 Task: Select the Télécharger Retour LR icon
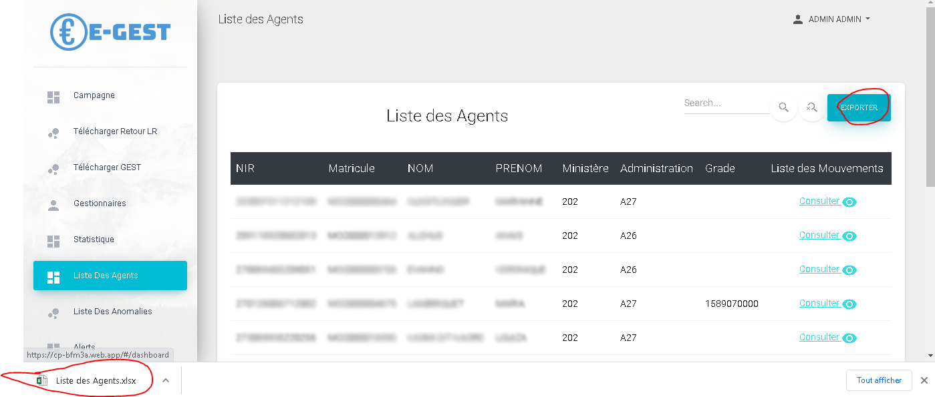pyautogui.click(x=53, y=133)
